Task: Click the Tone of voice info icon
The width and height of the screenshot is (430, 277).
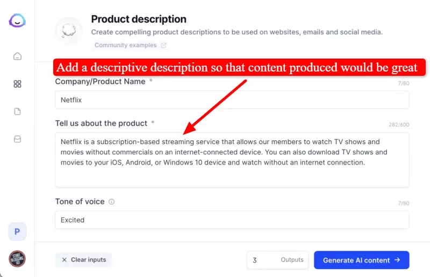Action: click(x=111, y=202)
